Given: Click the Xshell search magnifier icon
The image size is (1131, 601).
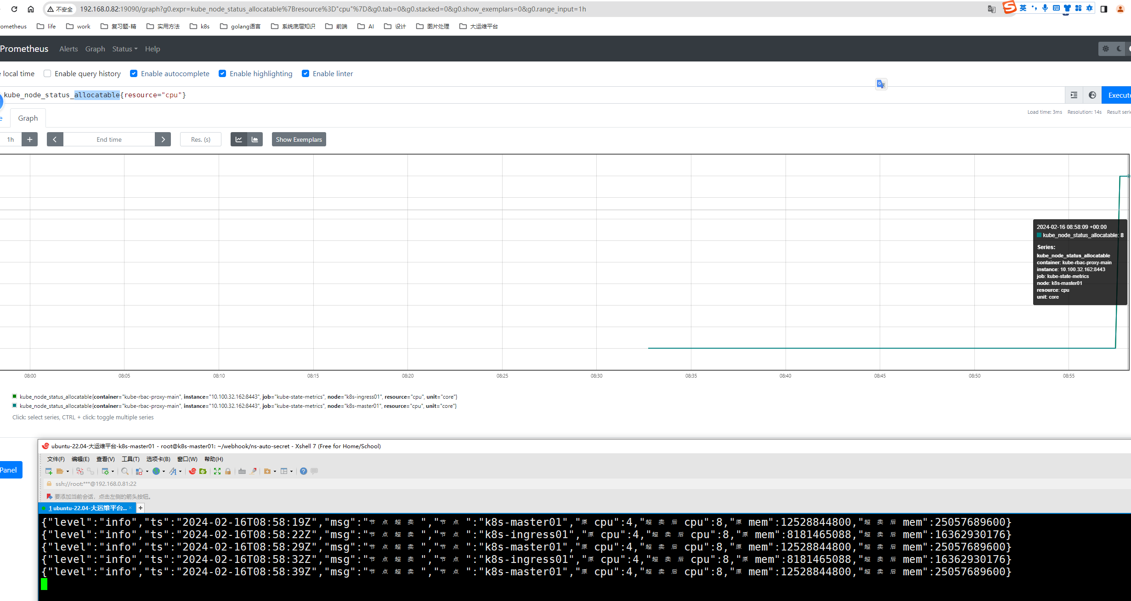Looking at the screenshot, I should 124,471.
